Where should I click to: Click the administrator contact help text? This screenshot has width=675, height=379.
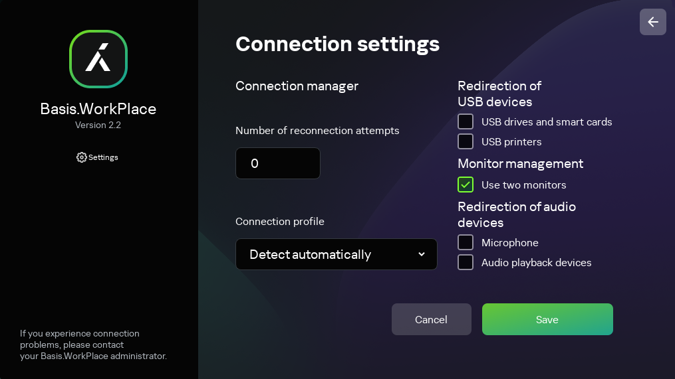click(x=93, y=344)
